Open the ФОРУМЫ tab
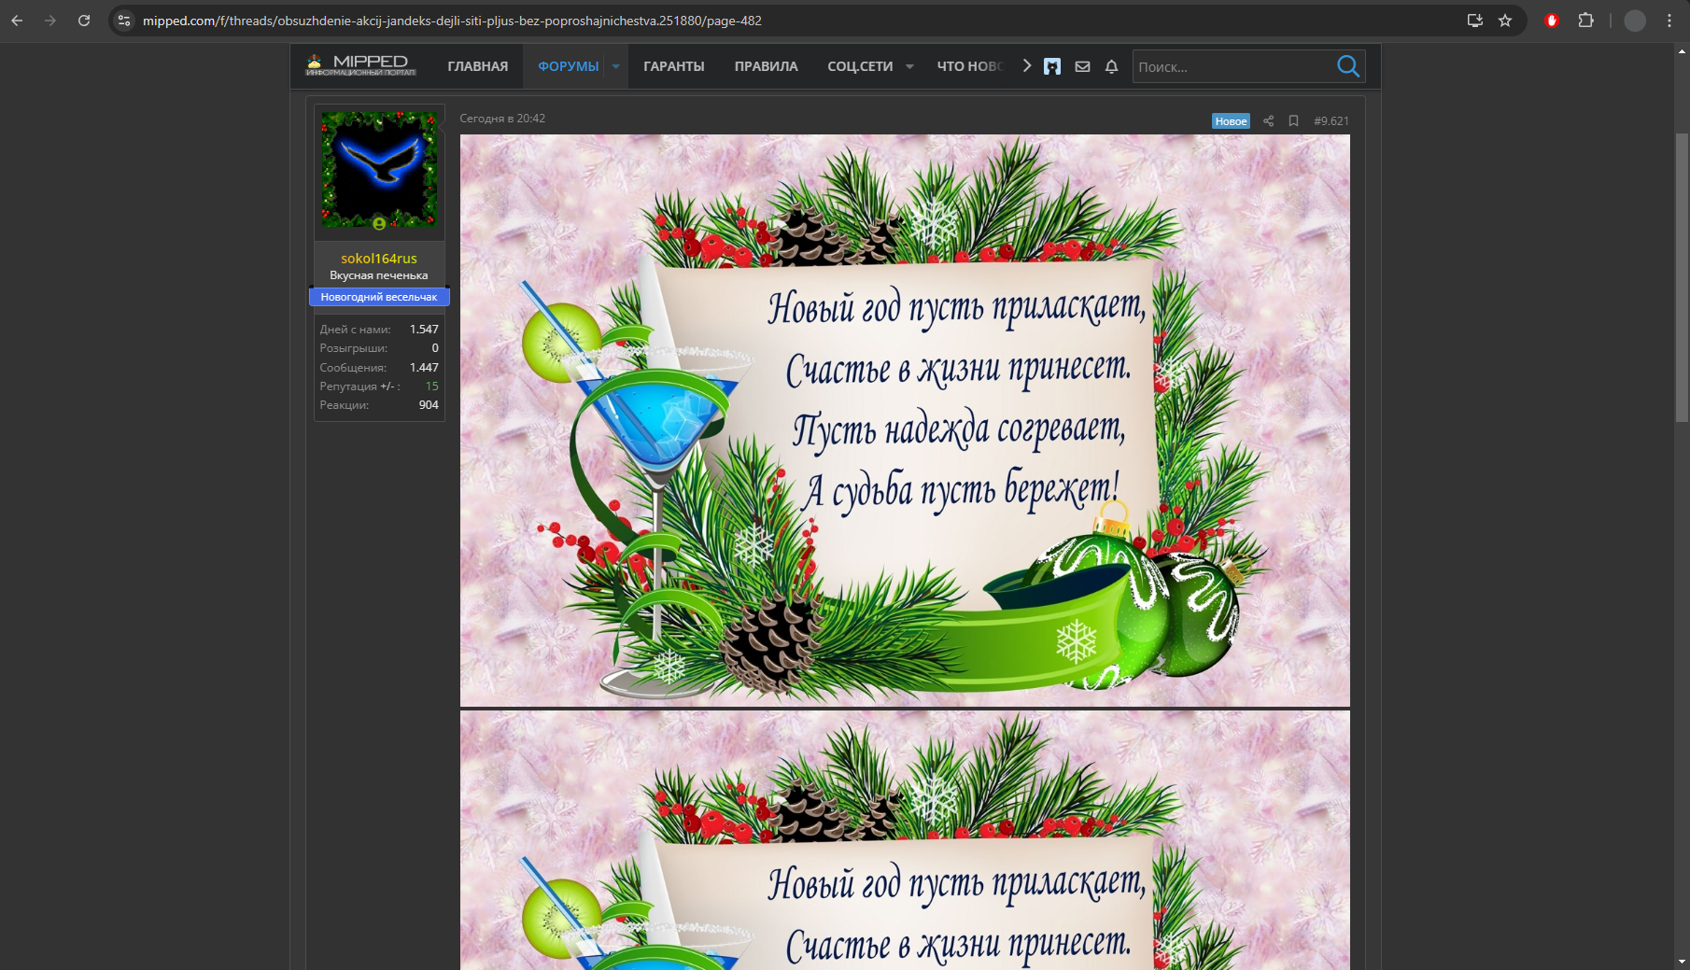 point(568,66)
